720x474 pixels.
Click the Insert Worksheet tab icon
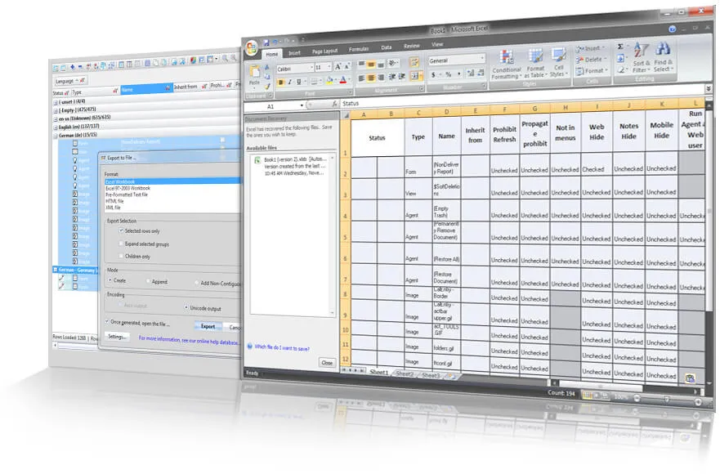click(x=451, y=376)
